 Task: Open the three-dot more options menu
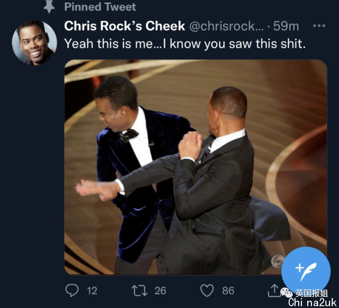(x=319, y=26)
